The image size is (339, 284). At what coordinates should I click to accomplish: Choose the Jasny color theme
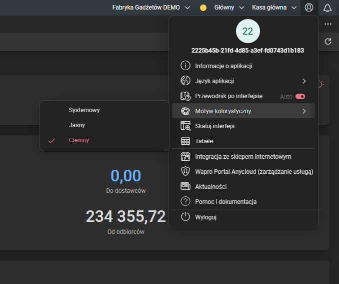77,125
